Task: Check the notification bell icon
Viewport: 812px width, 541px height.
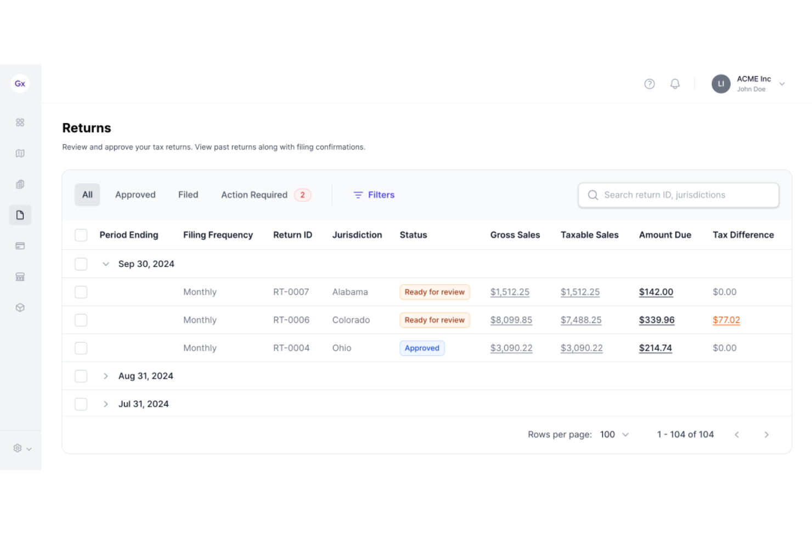Action: [x=675, y=83]
